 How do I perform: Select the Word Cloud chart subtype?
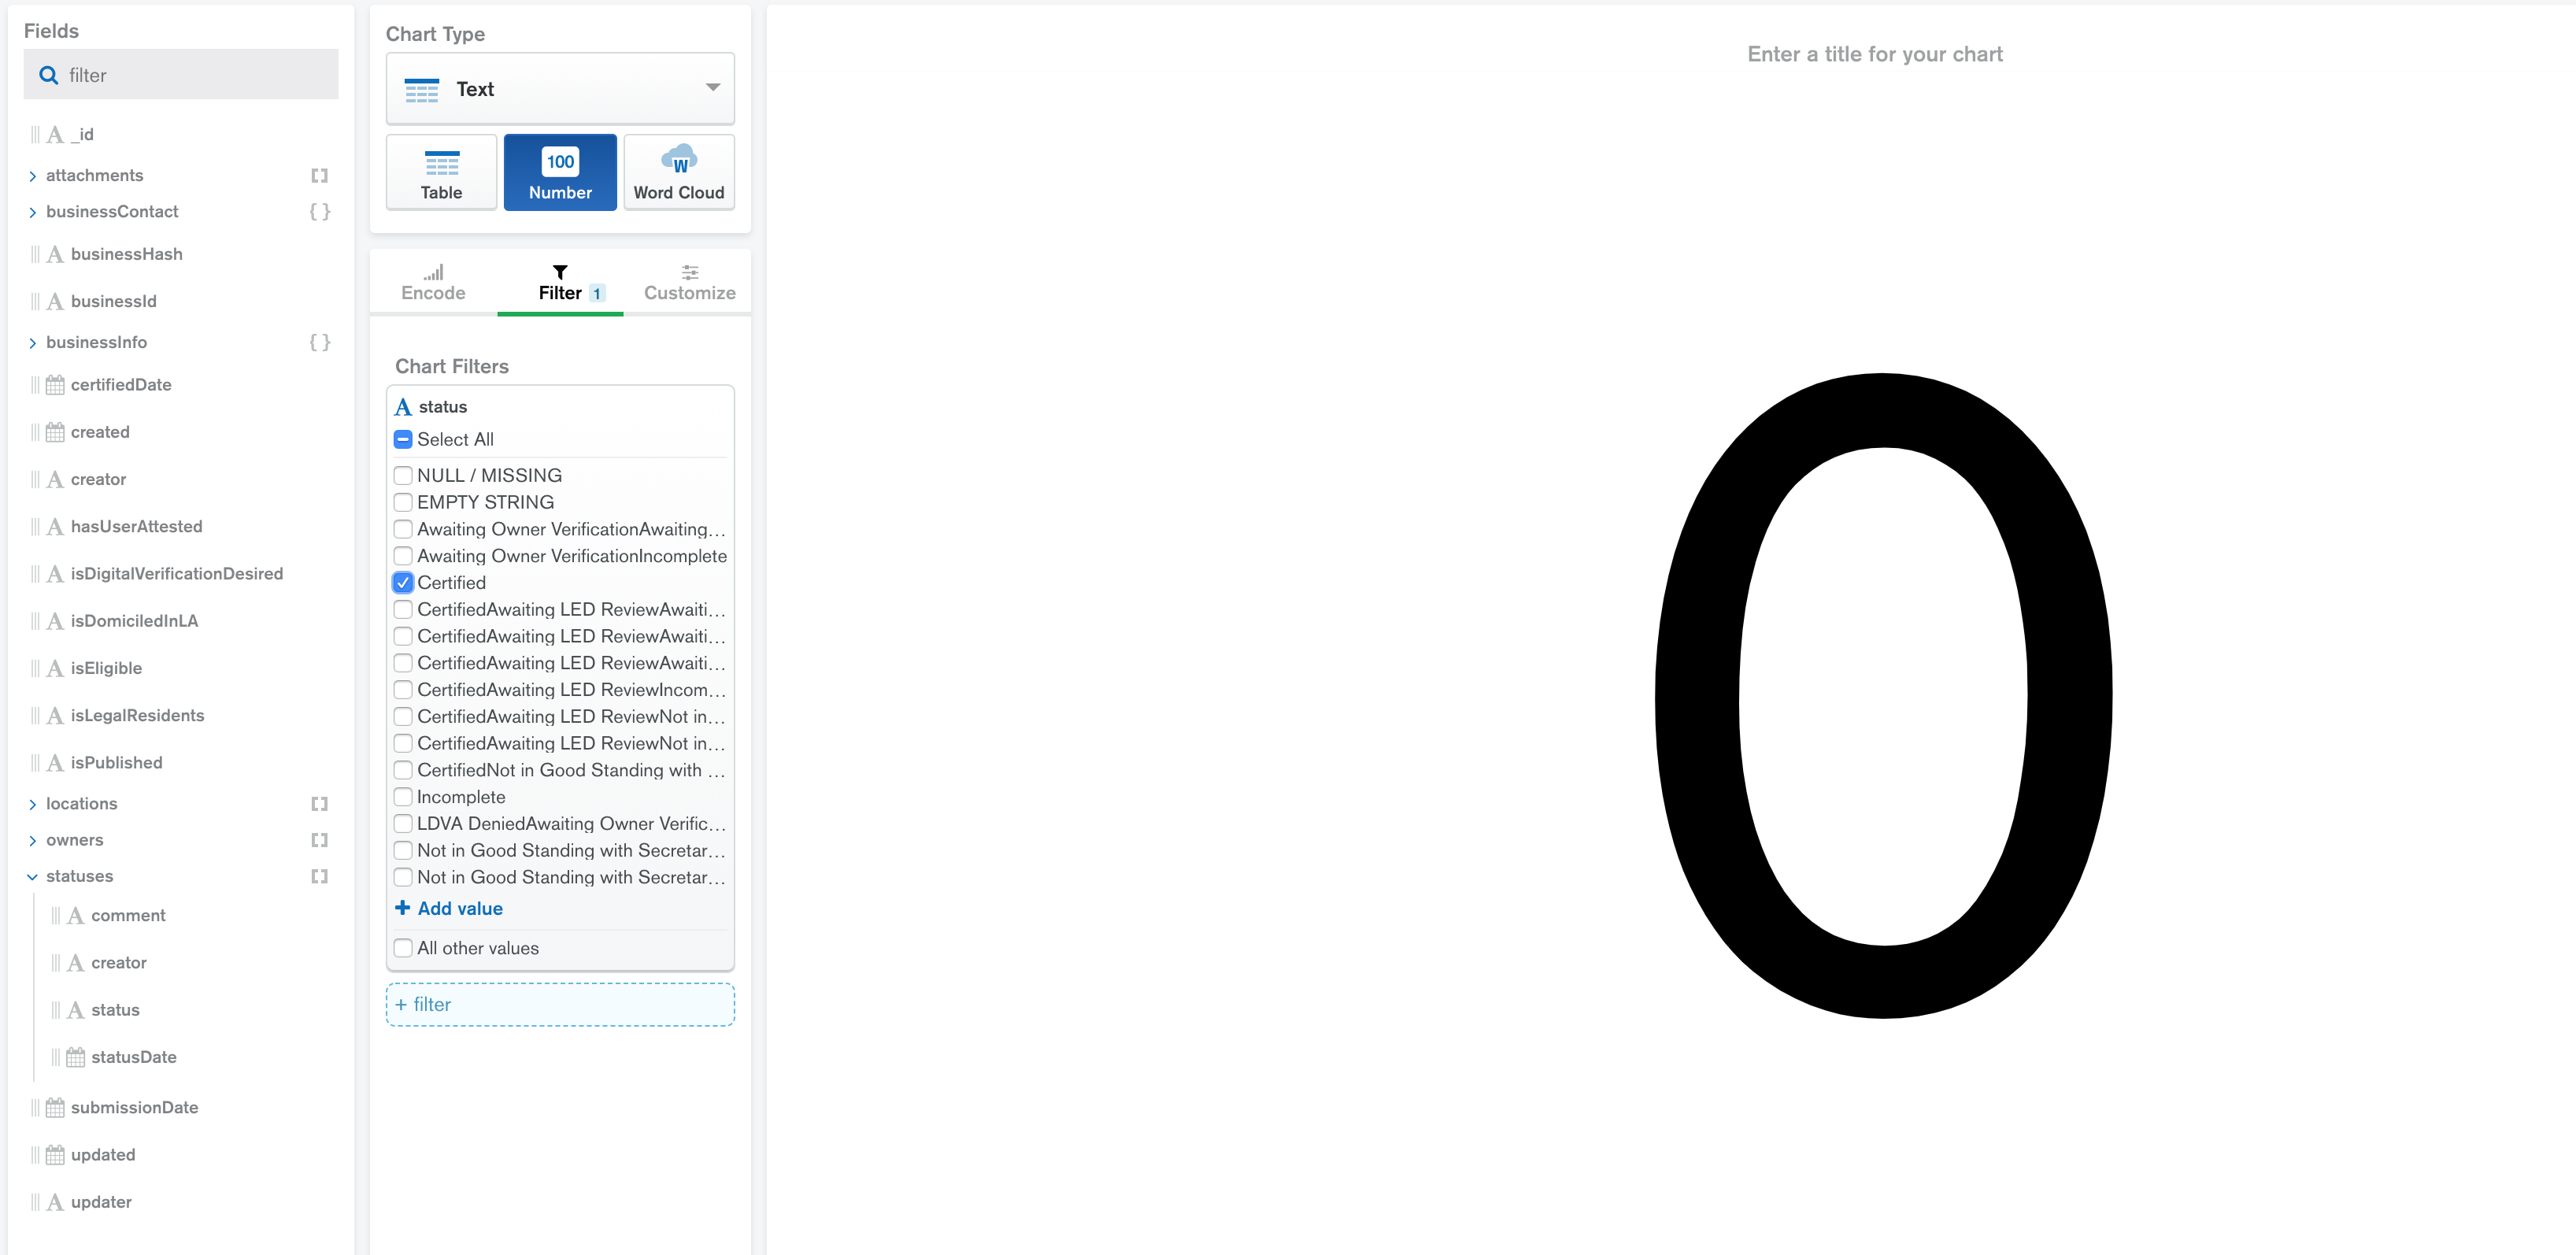[679, 172]
